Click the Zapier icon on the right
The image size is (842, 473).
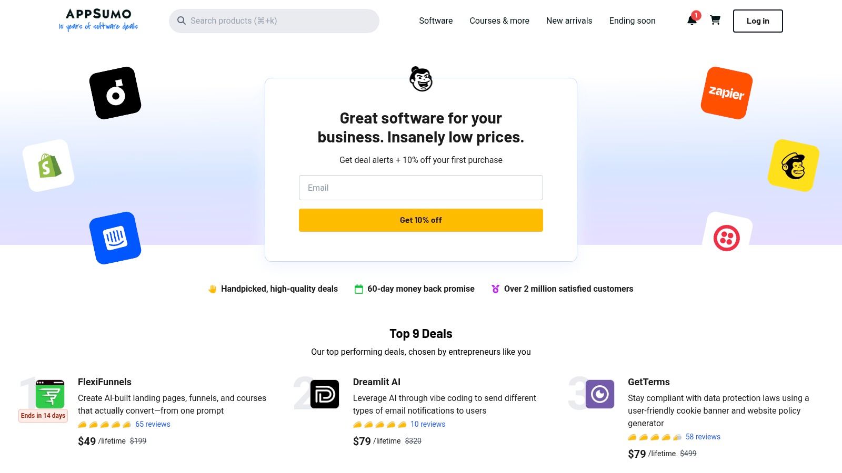(726, 93)
